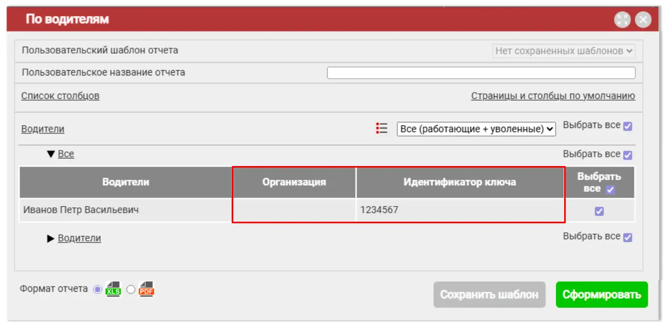The height and width of the screenshot is (325, 666).
Task: Toggle Выбрать все checkbox in collapsed Водители row
Action: (628, 238)
